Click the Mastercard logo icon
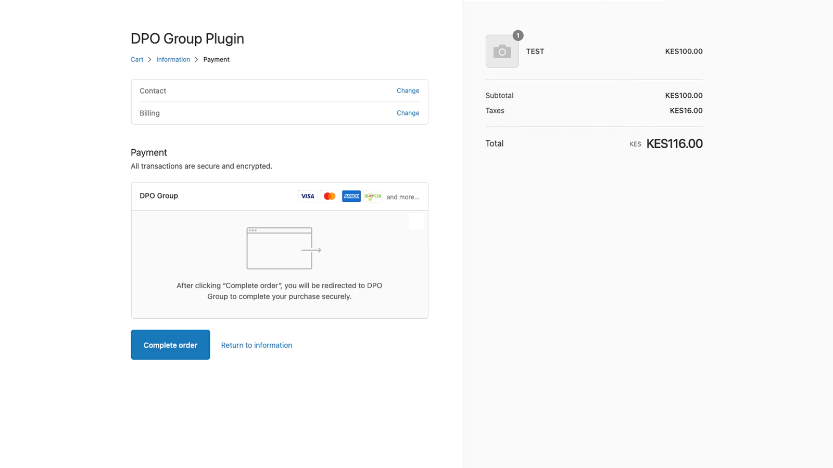 coord(330,196)
